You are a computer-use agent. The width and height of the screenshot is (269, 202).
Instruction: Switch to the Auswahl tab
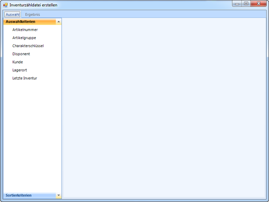[12, 15]
